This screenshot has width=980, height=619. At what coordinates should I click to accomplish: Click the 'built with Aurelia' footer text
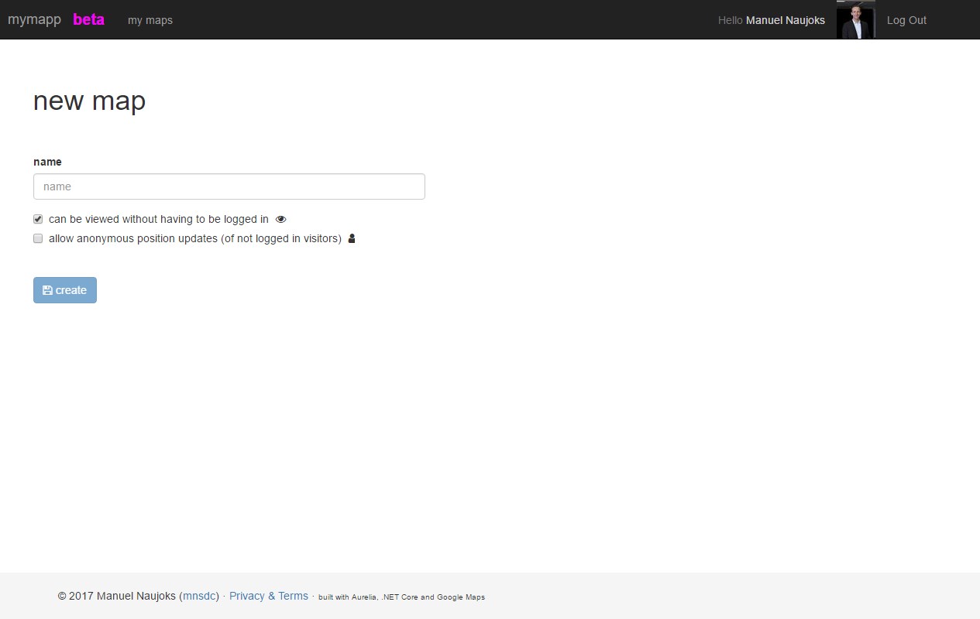[x=401, y=597]
